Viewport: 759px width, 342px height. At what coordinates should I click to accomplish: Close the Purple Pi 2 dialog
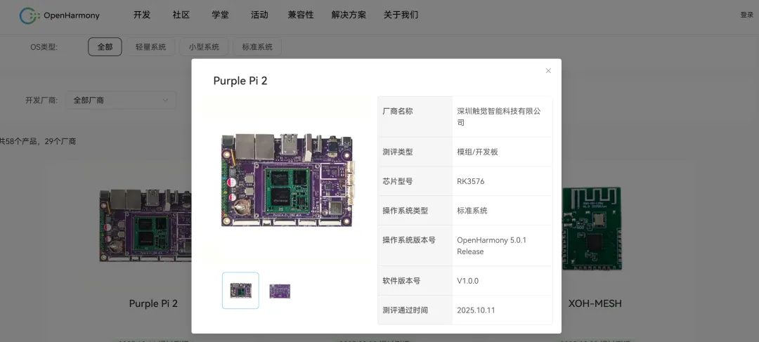pos(548,71)
